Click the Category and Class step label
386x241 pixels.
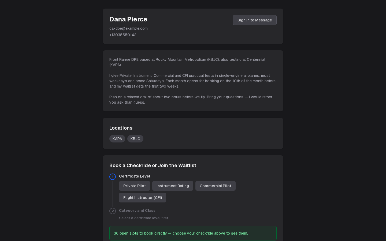pos(137,210)
